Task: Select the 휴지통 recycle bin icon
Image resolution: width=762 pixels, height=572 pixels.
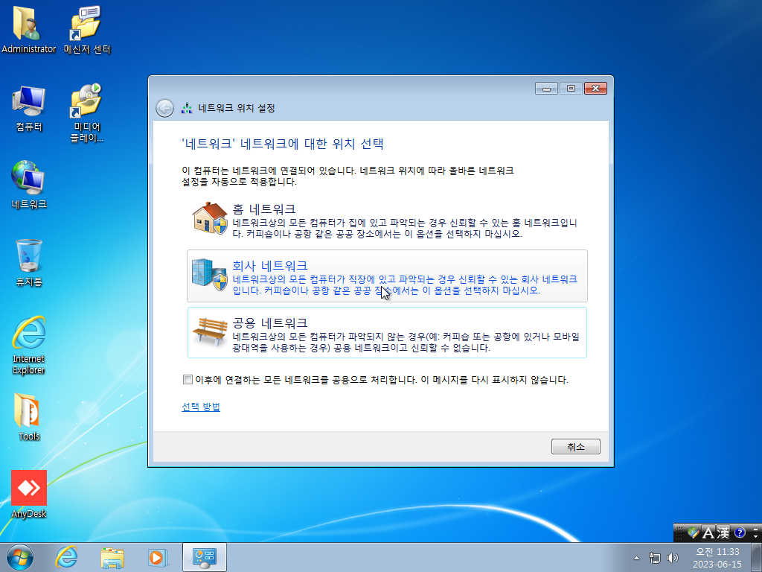Action: [x=28, y=263]
